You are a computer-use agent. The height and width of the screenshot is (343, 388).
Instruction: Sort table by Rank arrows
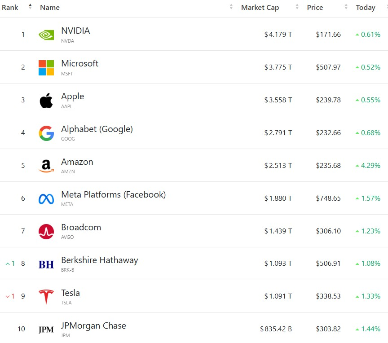pos(30,7)
